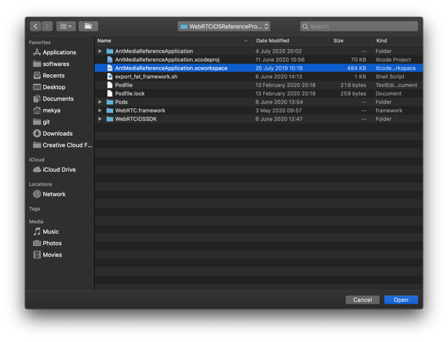Open the WebRTCiOSReferencePro path popup
This screenshot has width=448, height=342.
[224, 26]
